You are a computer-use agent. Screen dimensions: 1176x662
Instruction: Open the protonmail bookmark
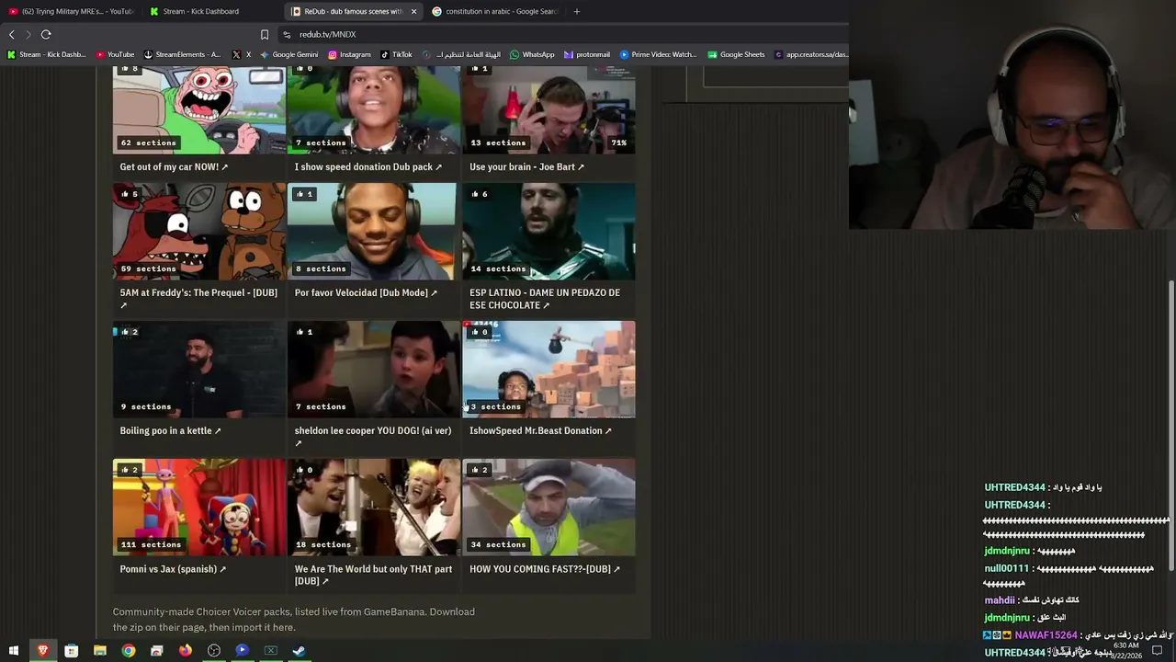click(x=586, y=54)
